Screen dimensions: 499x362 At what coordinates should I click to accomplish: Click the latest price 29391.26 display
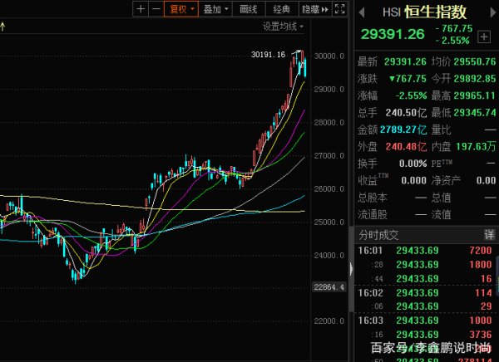393,34
